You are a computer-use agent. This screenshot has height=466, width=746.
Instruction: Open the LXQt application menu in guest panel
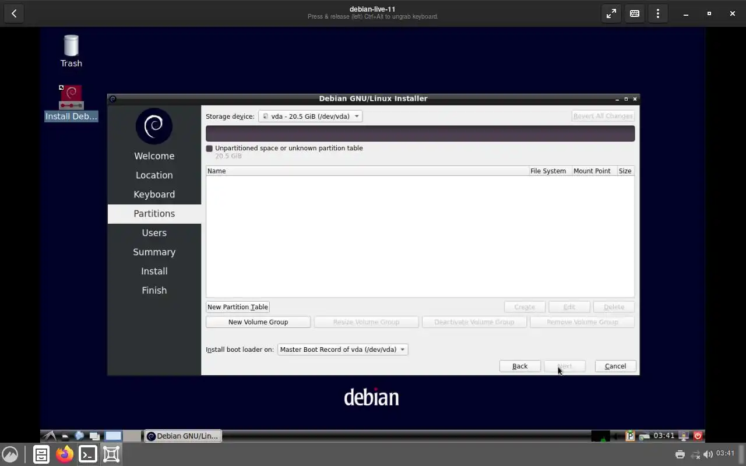pyautogui.click(x=50, y=436)
